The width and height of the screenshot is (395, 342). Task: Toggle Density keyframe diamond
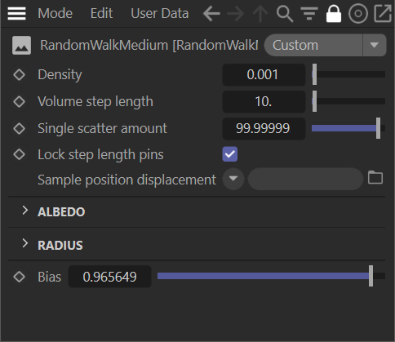[x=19, y=74]
